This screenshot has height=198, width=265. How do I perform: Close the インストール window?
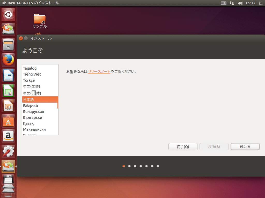(21, 38)
